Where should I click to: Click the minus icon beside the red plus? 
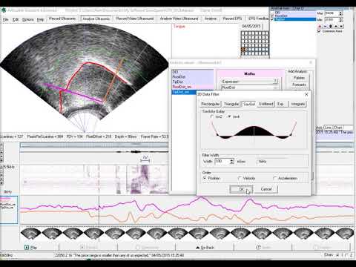tap(325, 26)
